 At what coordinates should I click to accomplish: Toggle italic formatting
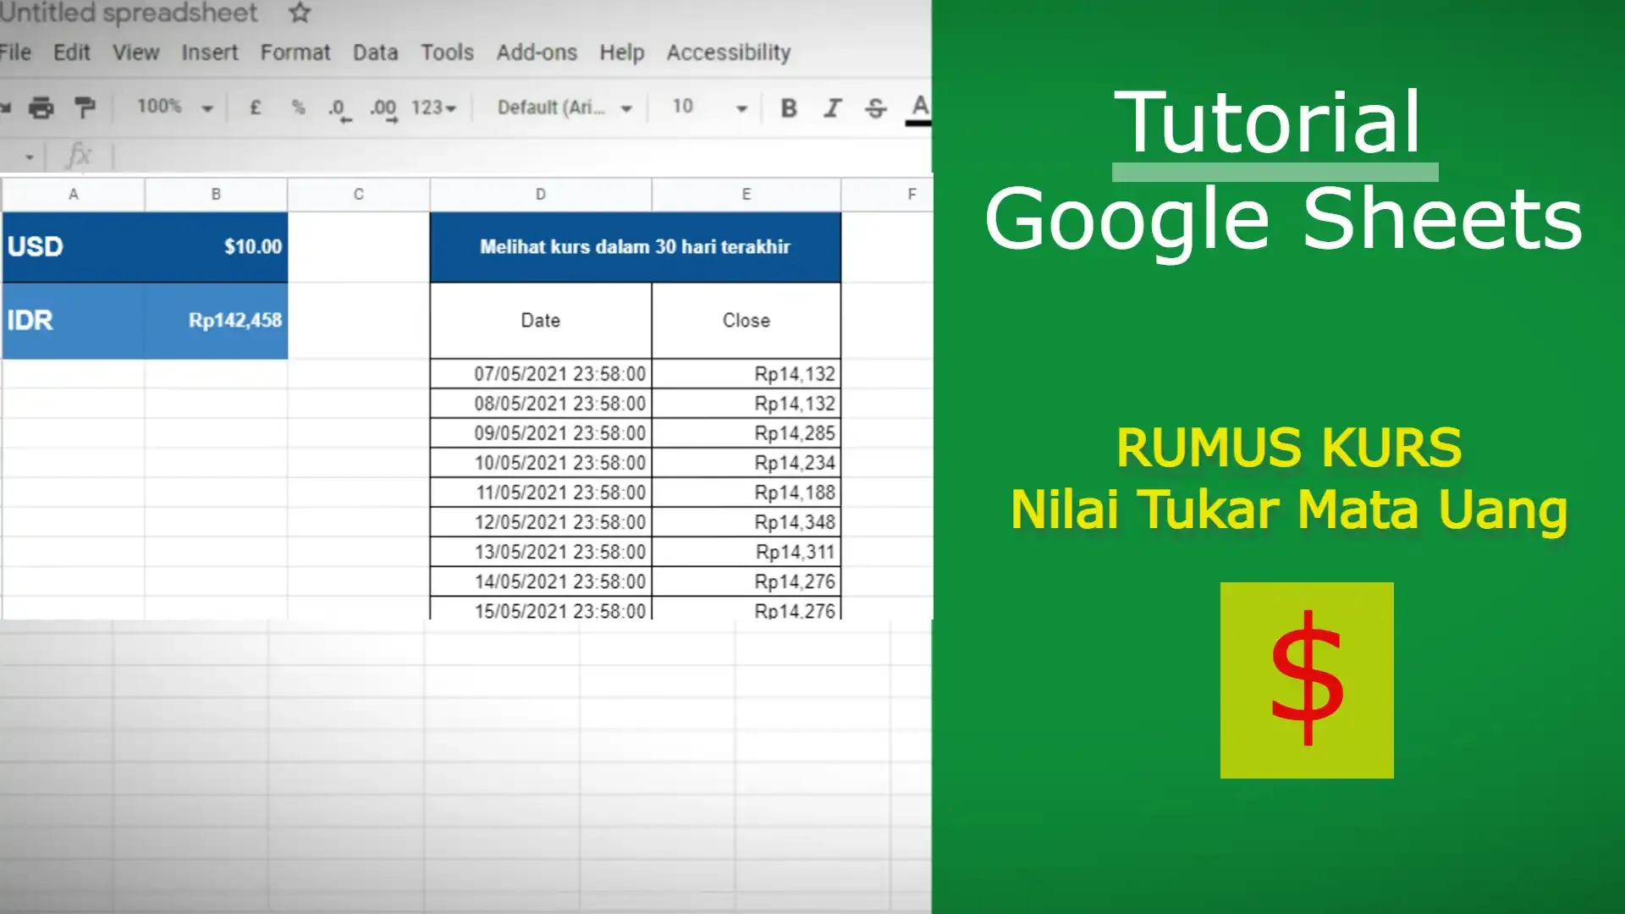click(x=833, y=107)
